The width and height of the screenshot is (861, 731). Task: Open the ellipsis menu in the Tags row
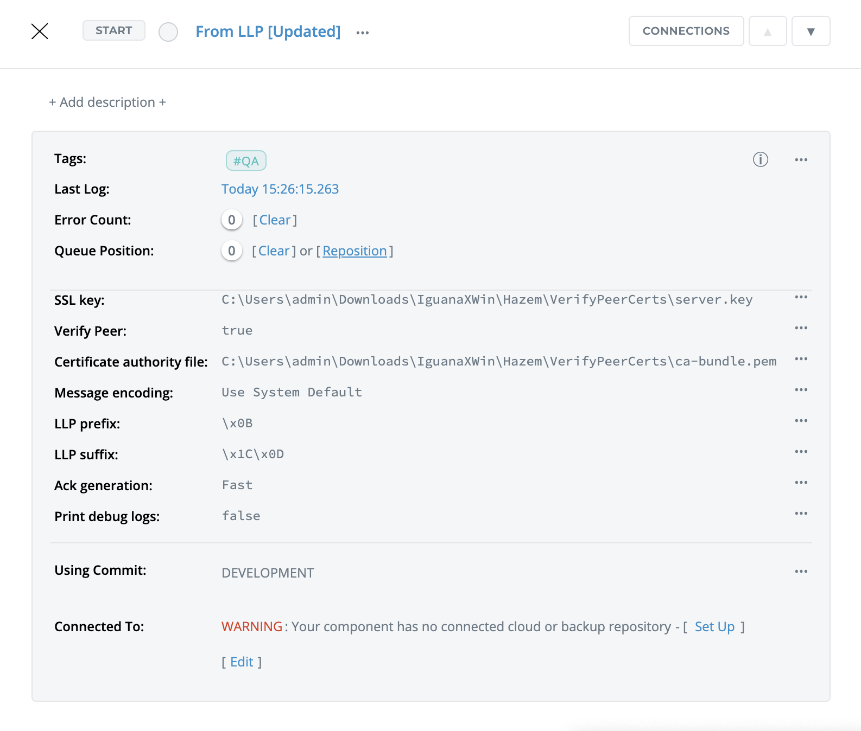[x=801, y=159]
